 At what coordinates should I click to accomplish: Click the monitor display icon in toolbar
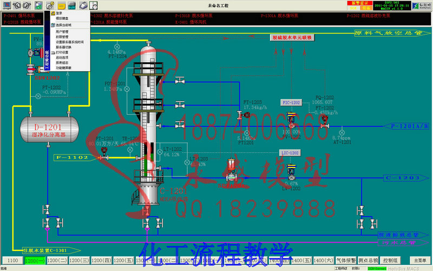pyautogui.click(x=6, y=5)
